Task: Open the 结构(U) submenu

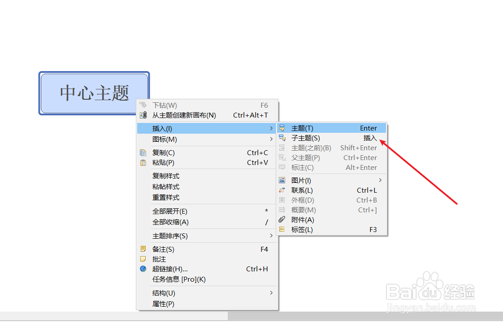Action: coord(271,293)
